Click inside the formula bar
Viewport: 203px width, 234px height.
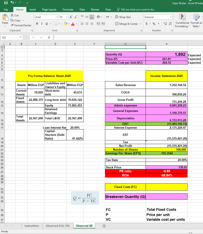[x=128, y=37]
